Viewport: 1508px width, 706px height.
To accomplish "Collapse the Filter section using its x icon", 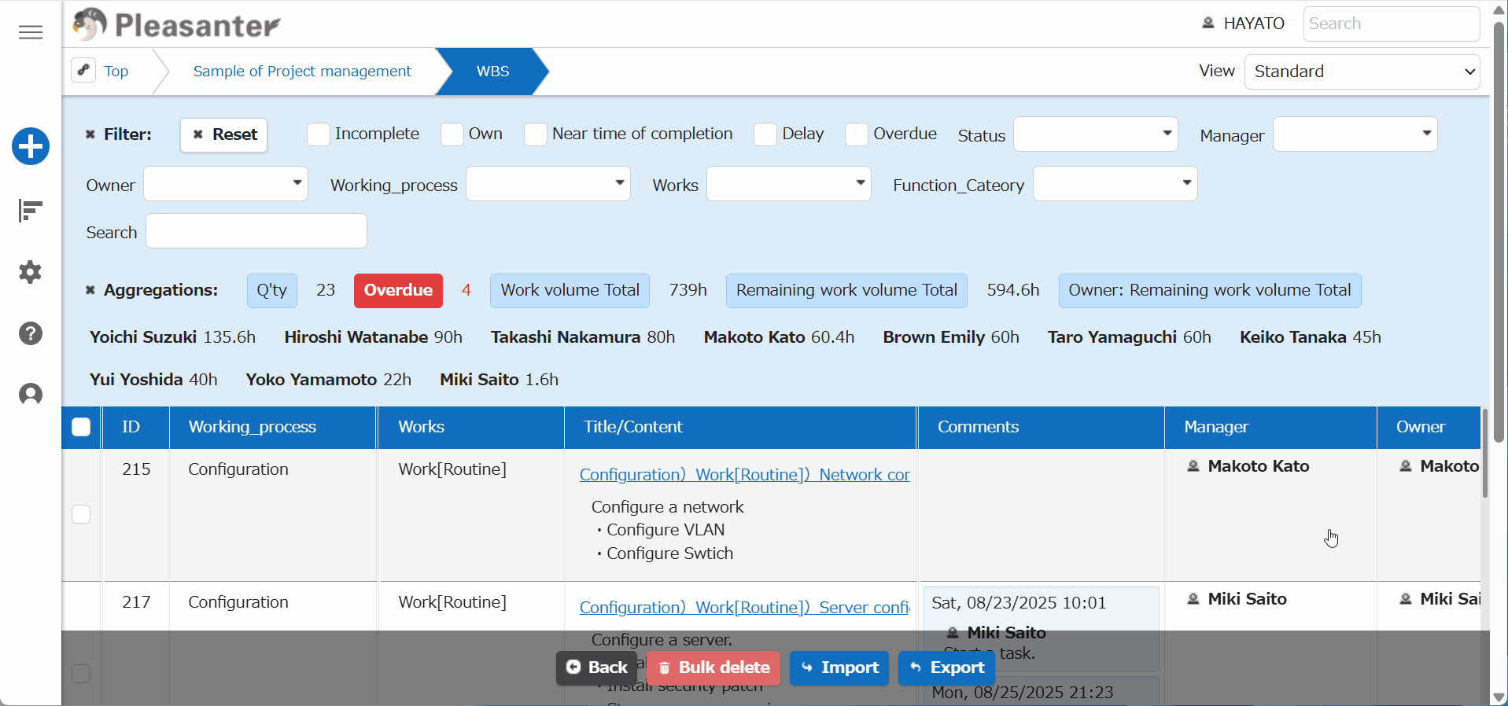I will coord(90,134).
